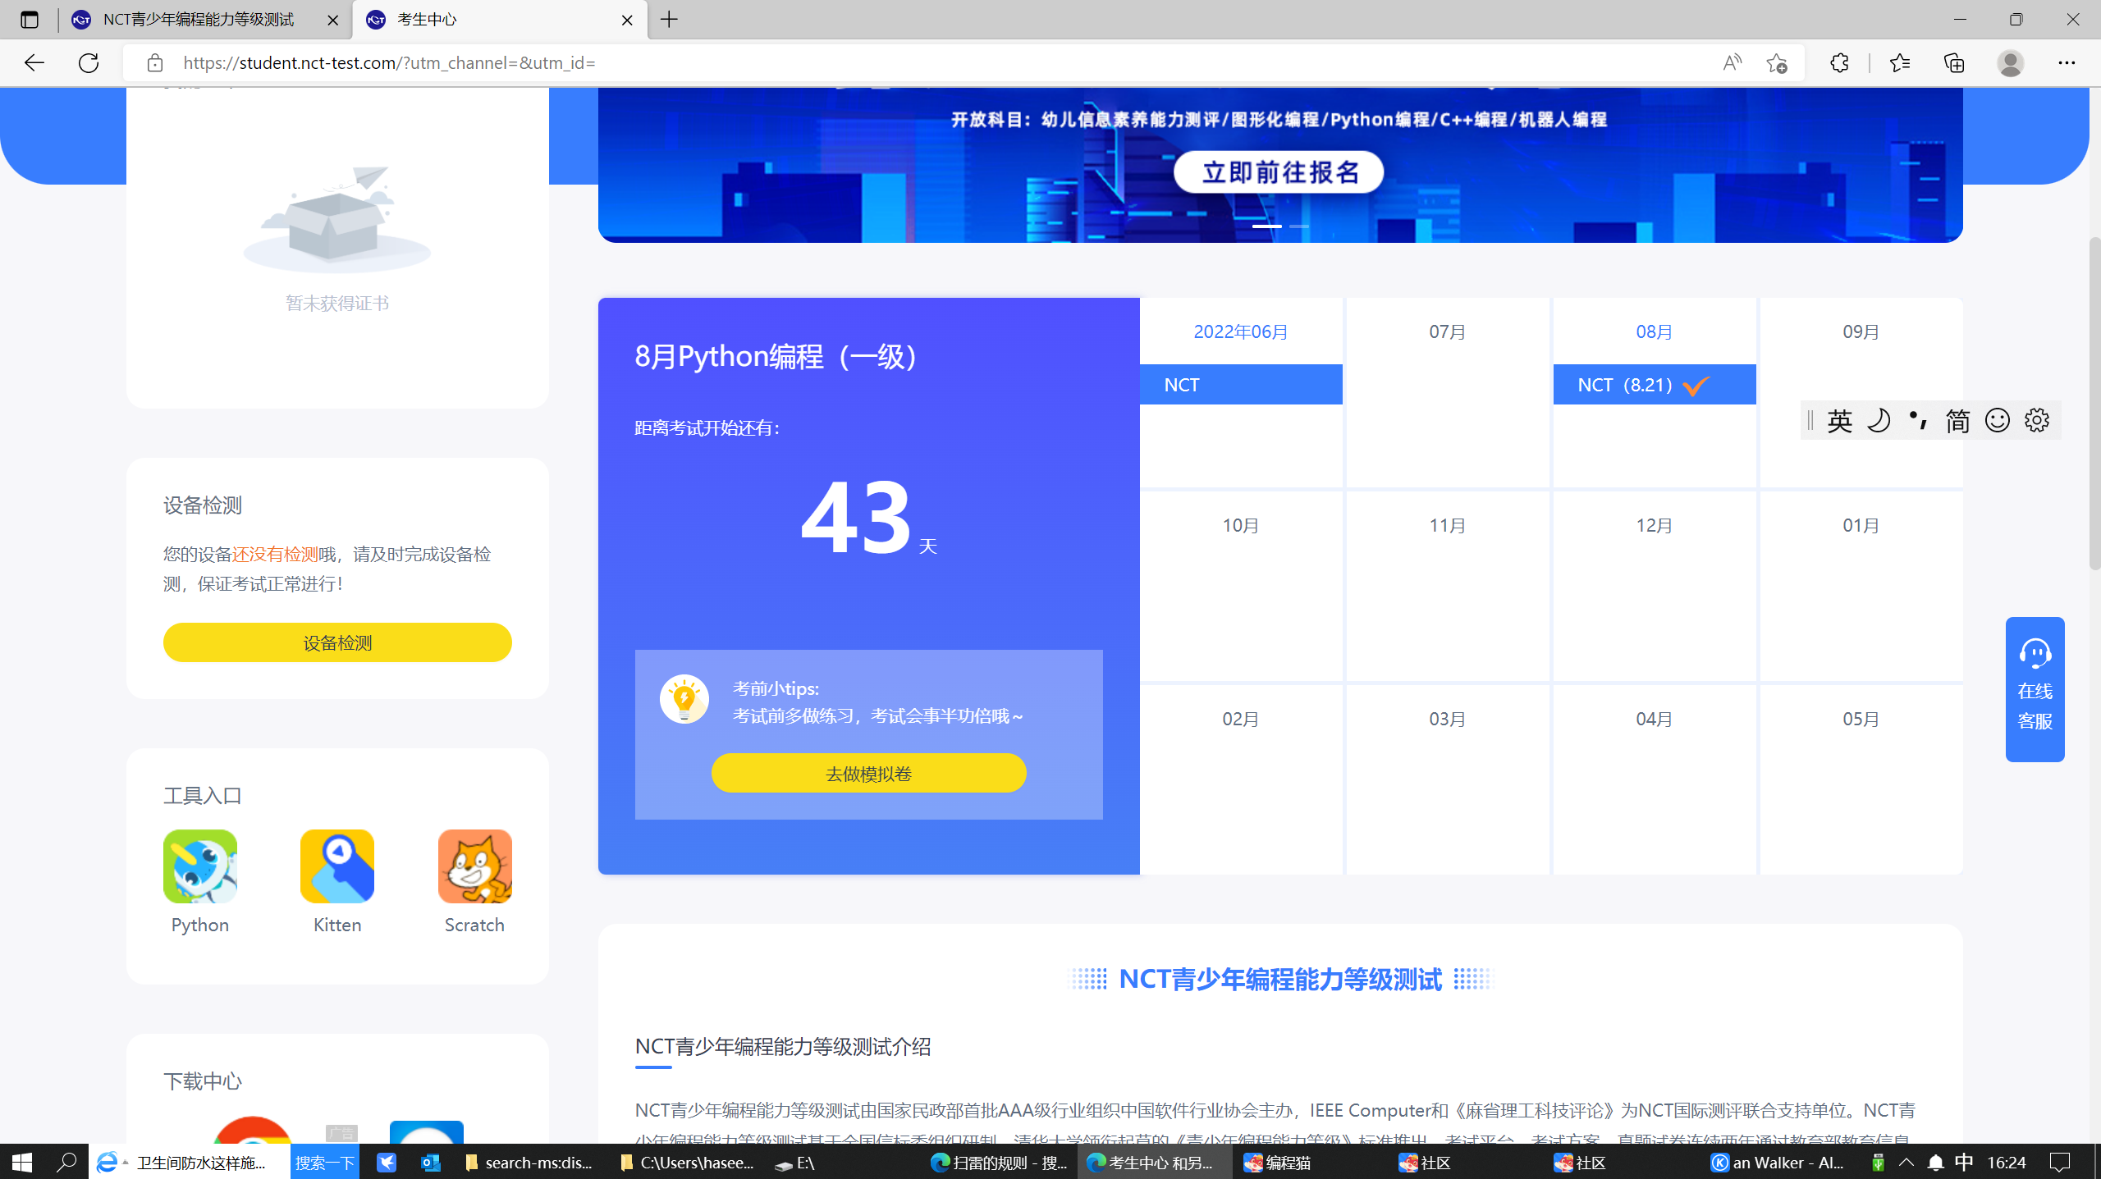Click the 暂未获得证书 empty certificate text
Image resolution: width=2101 pixels, height=1179 pixels.
click(337, 303)
